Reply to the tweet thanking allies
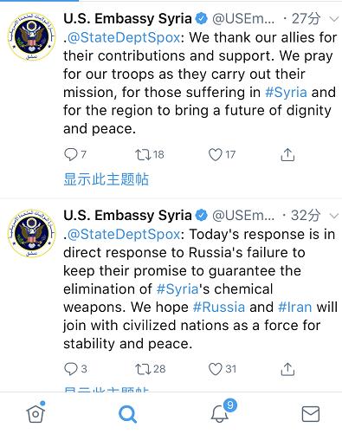342x434 pixels. pos(71,154)
